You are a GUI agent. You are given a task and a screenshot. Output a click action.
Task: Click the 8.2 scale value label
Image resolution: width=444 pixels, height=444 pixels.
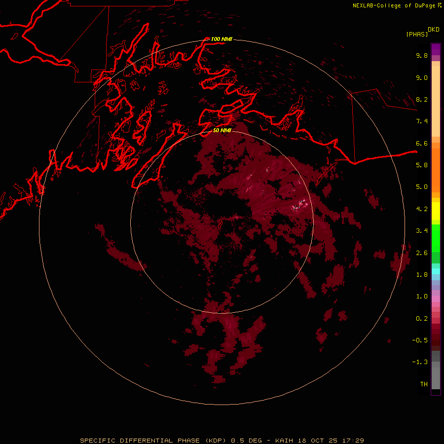pos(422,99)
